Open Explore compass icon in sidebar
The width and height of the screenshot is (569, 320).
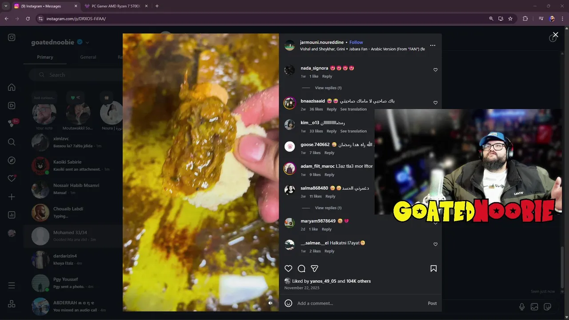(x=12, y=160)
